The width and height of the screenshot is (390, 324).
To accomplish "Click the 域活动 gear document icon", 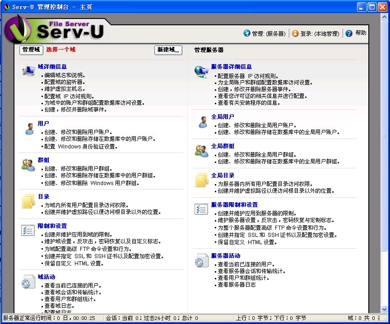I will pyautogui.click(x=28, y=281).
